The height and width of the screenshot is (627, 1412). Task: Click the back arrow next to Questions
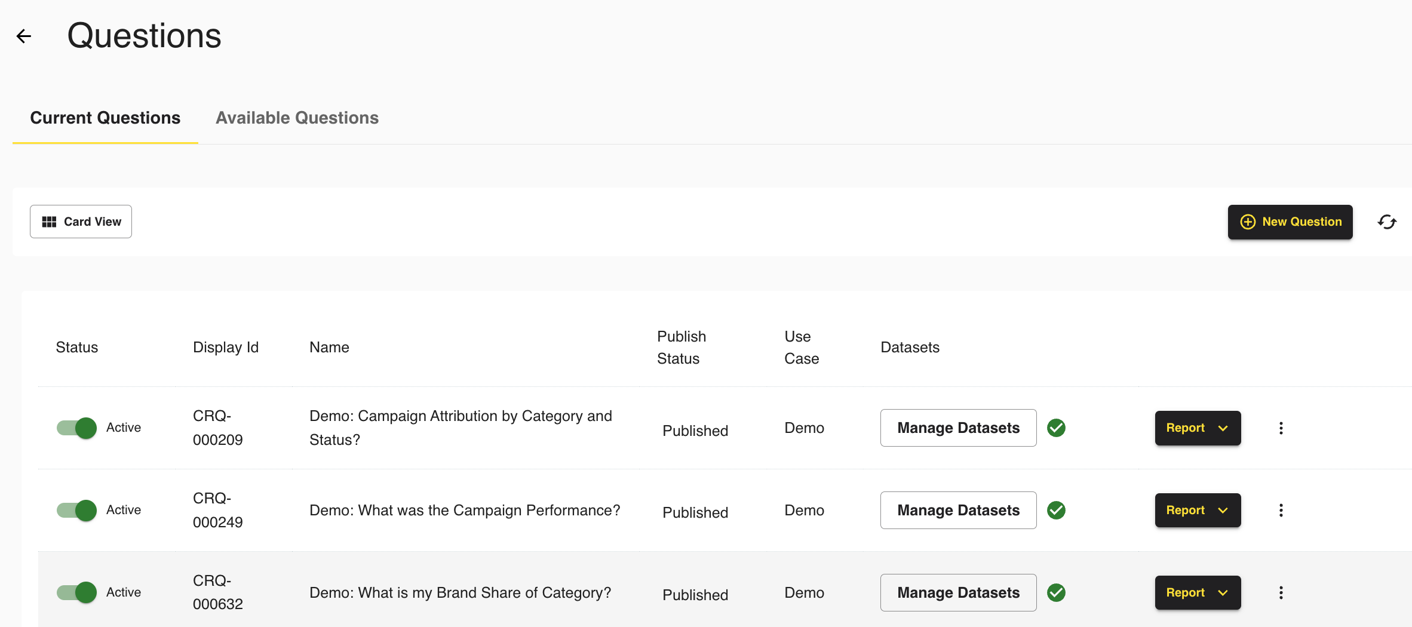24,36
